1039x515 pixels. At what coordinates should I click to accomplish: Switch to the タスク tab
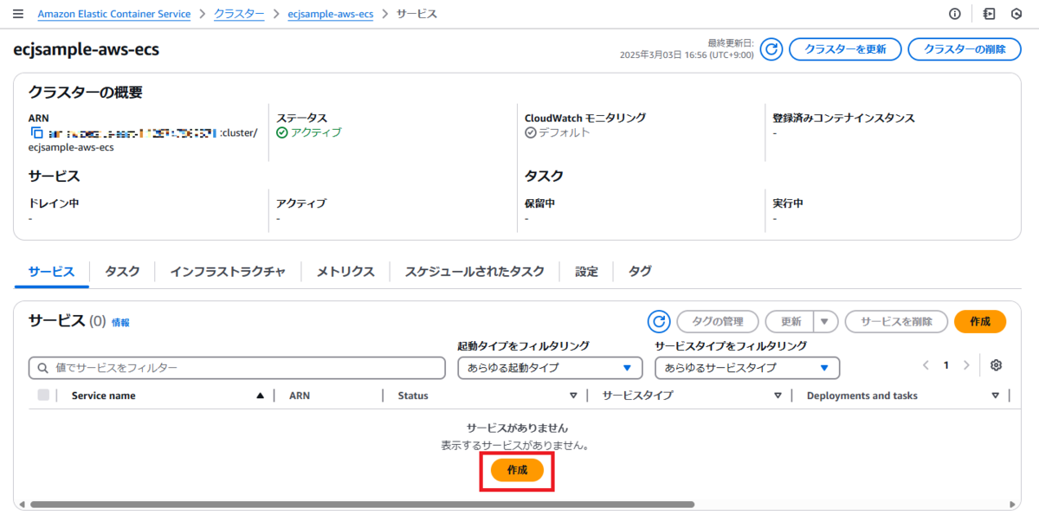click(122, 271)
